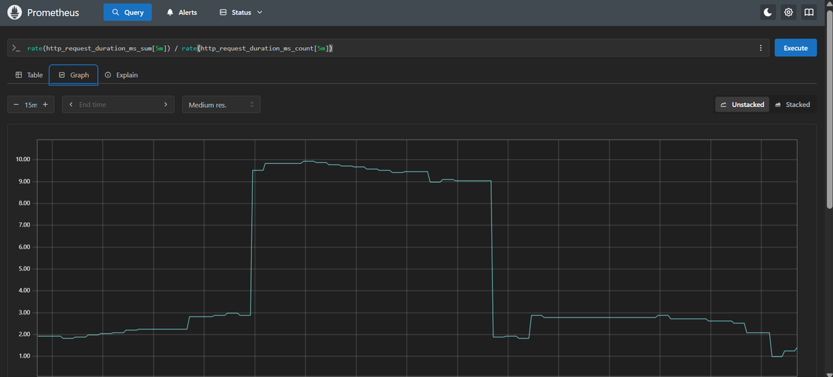Click the Prometheus flame logo
Screen dimensions: 833x377
coord(15,12)
